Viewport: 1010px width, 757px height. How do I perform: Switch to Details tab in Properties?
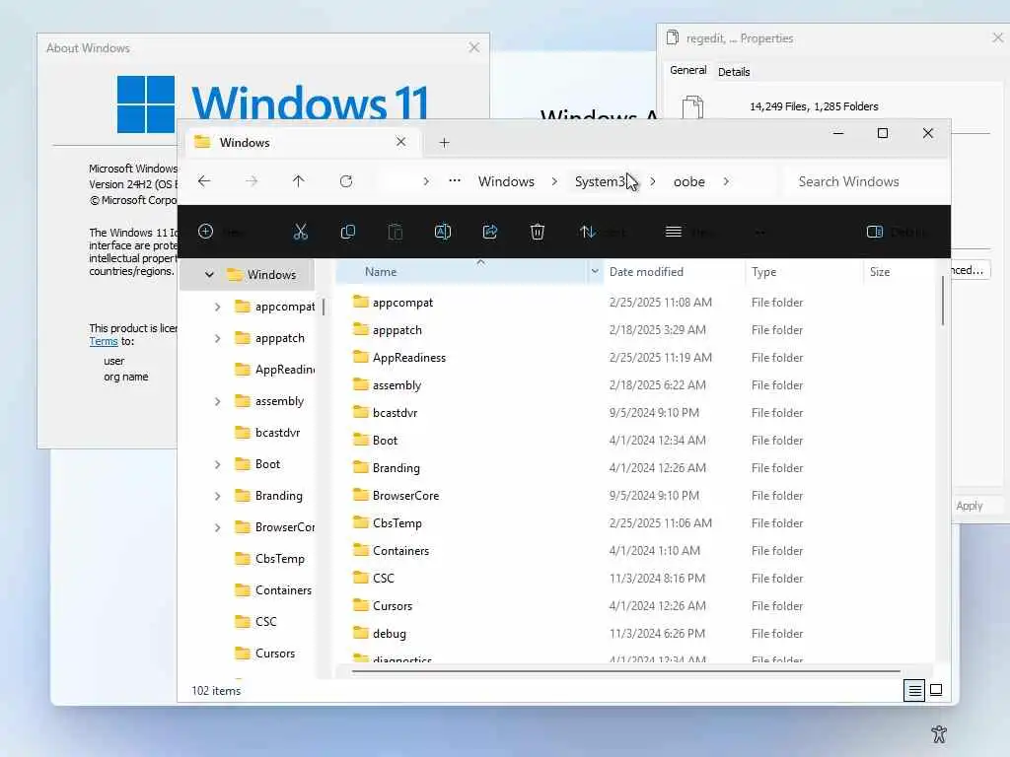734,71
